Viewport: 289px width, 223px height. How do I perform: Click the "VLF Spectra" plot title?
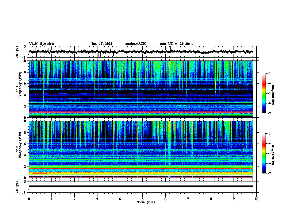[x=41, y=44]
